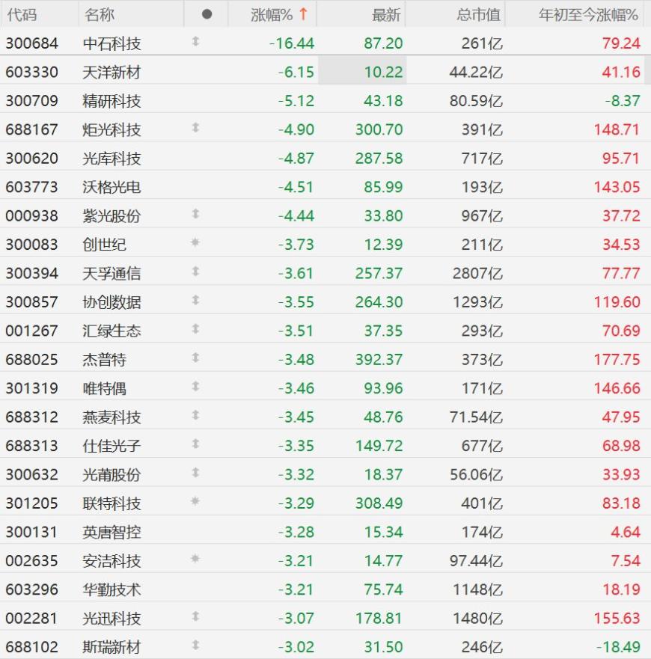The width and height of the screenshot is (651, 659).
Task: Click the year-to-date value -8.37
Action: (x=623, y=101)
